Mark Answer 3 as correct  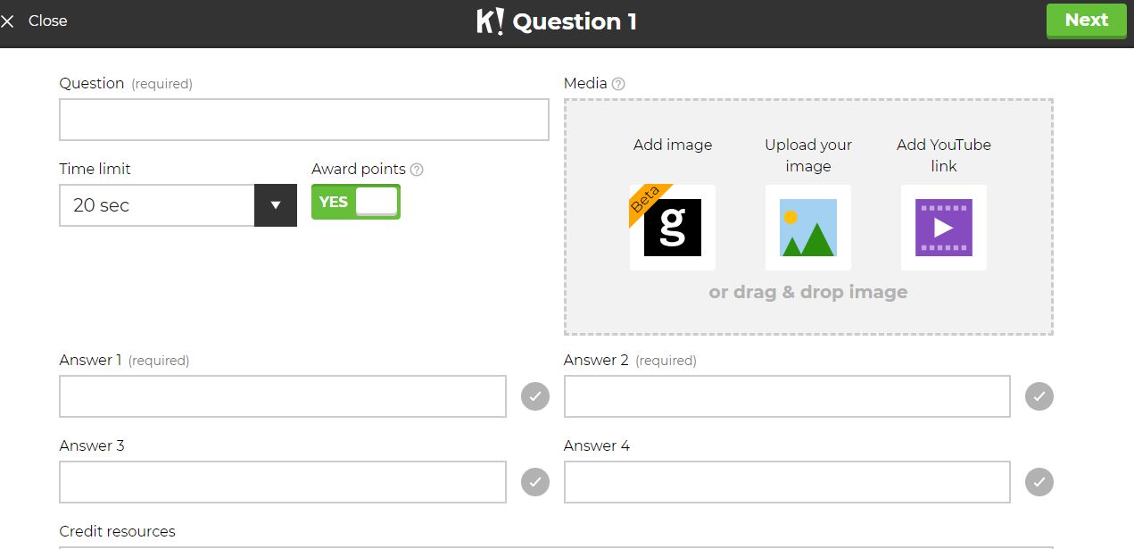point(535,482)
